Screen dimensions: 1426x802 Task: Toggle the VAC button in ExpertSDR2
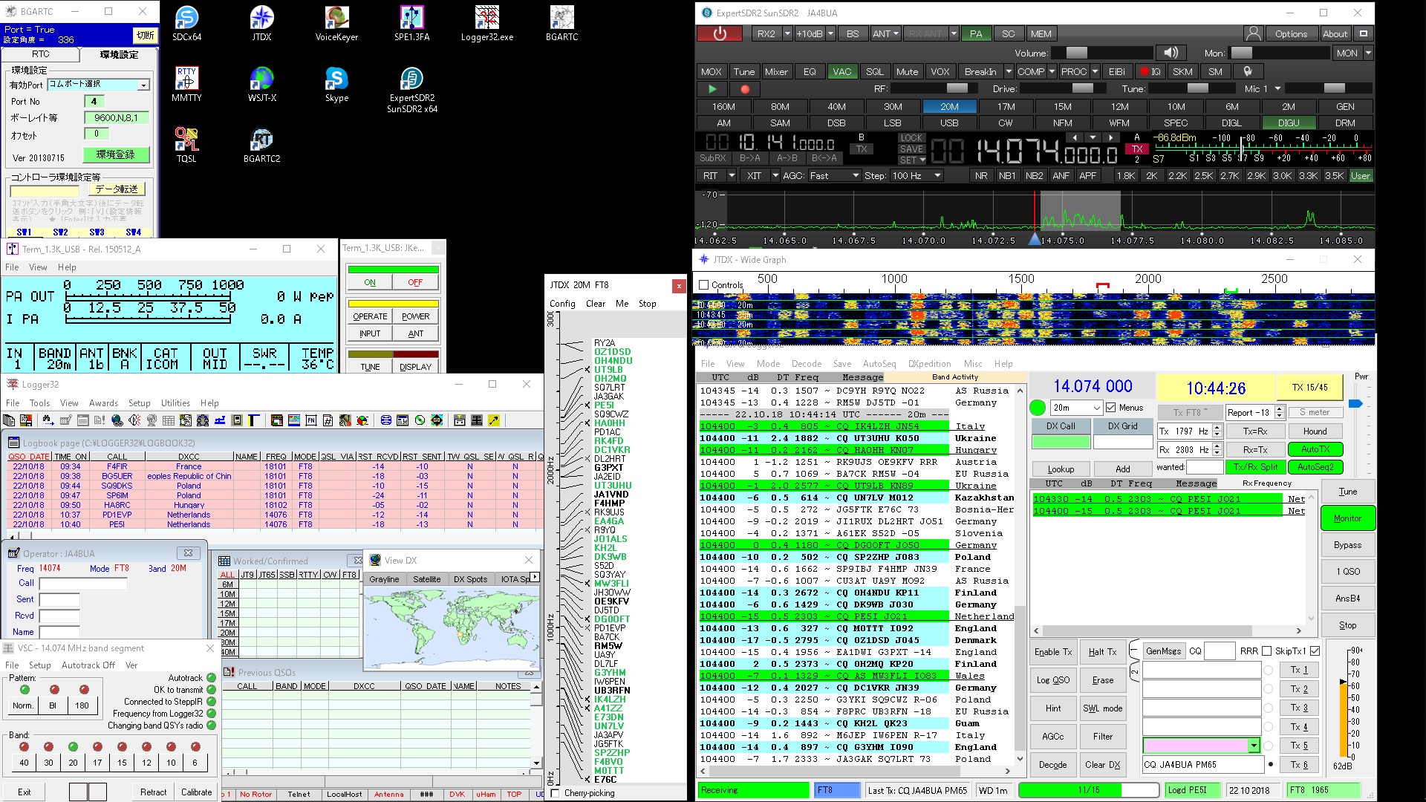[x=841, y=71]
